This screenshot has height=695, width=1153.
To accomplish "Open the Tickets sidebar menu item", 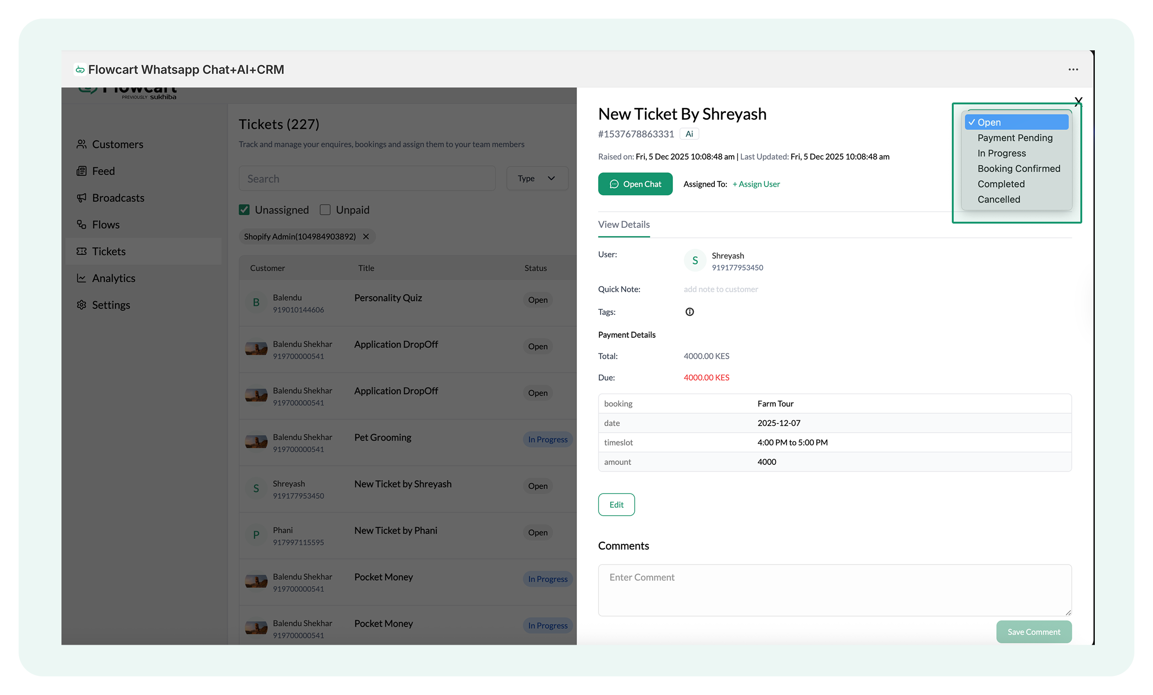I will point(109,252).
